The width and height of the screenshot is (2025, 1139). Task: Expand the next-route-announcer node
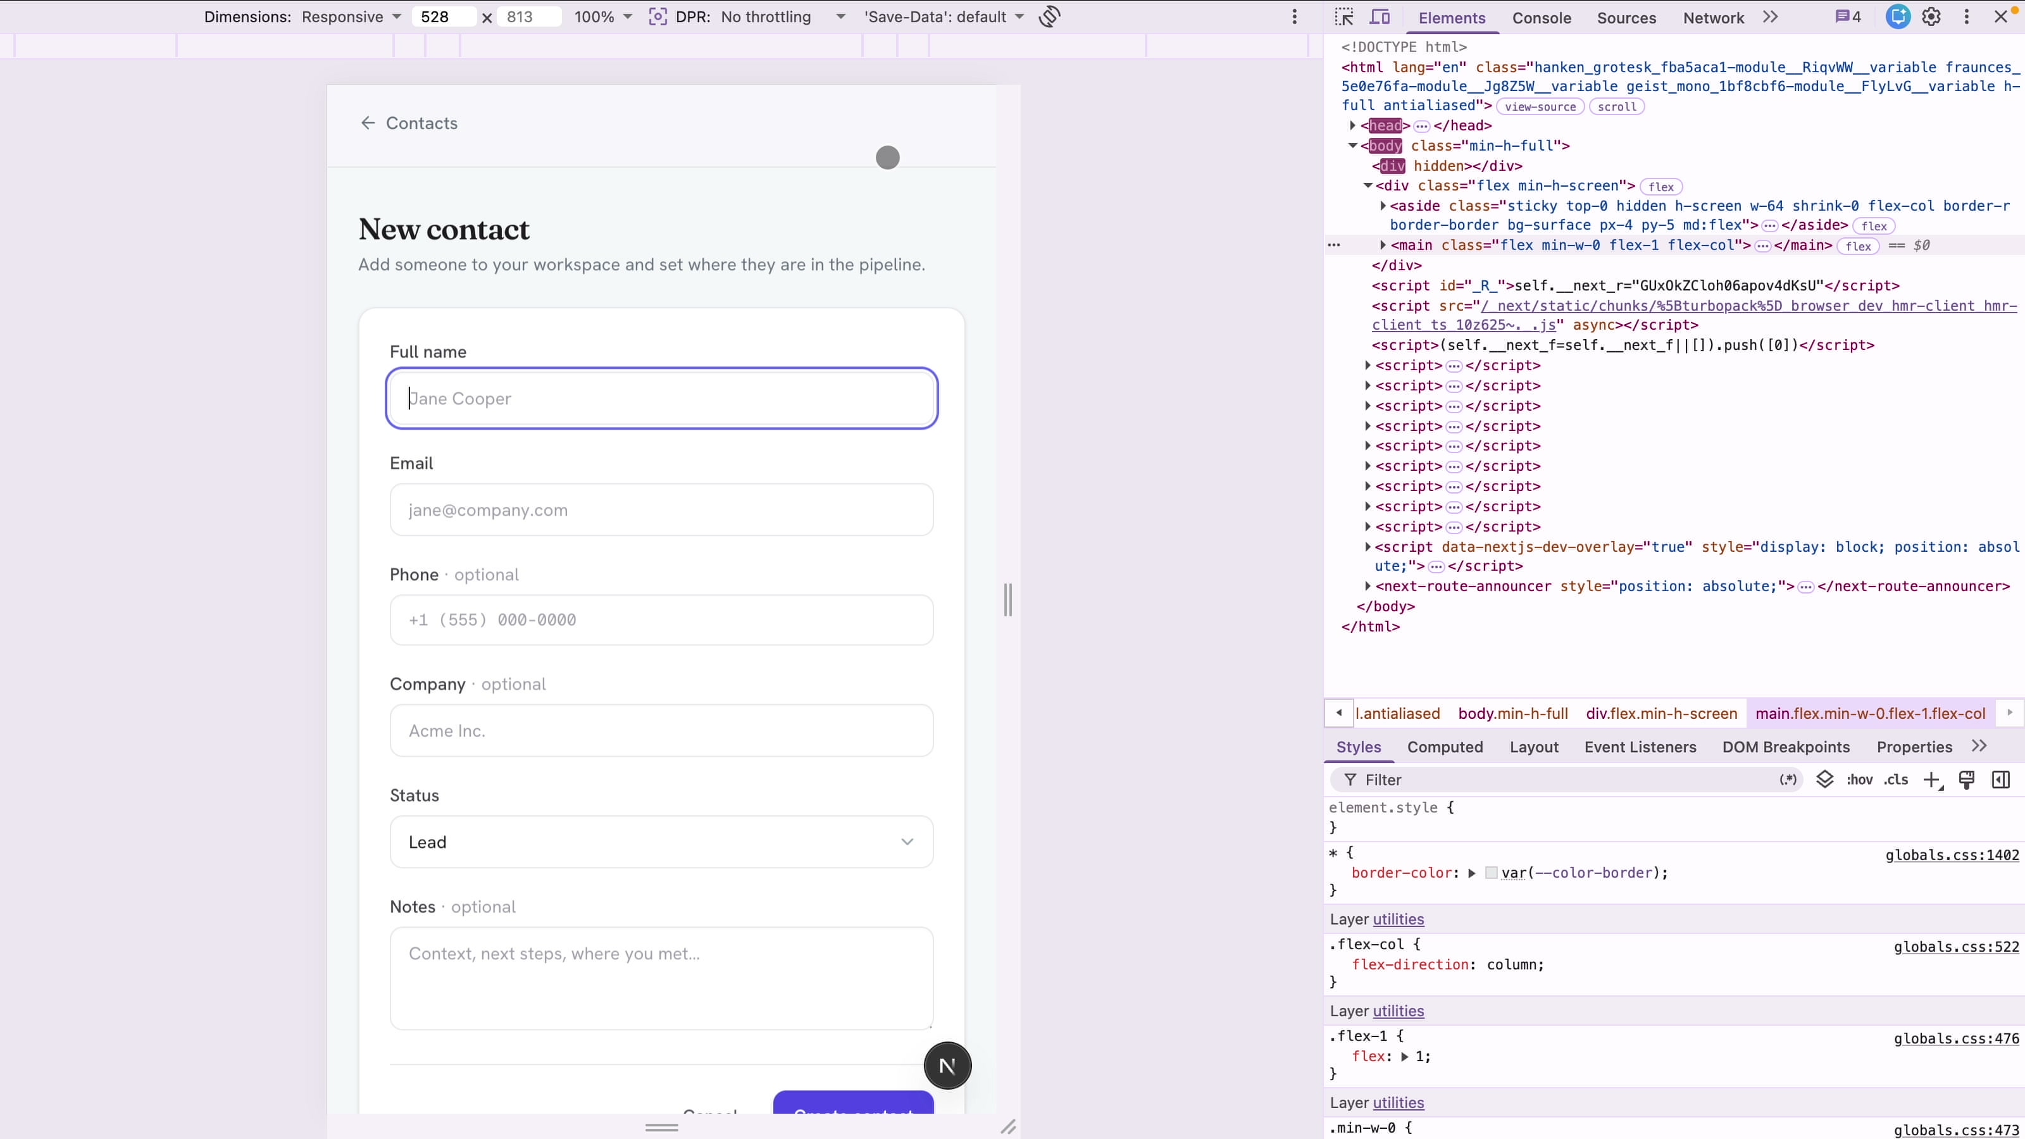(1368, 587)
